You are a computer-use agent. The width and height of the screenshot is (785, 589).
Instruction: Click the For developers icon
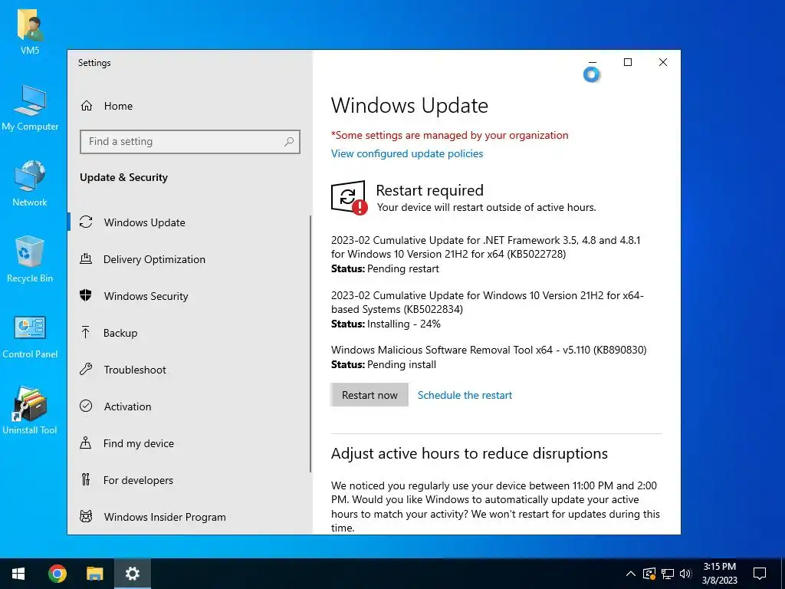pyautogui.click(x=86, y=480)
